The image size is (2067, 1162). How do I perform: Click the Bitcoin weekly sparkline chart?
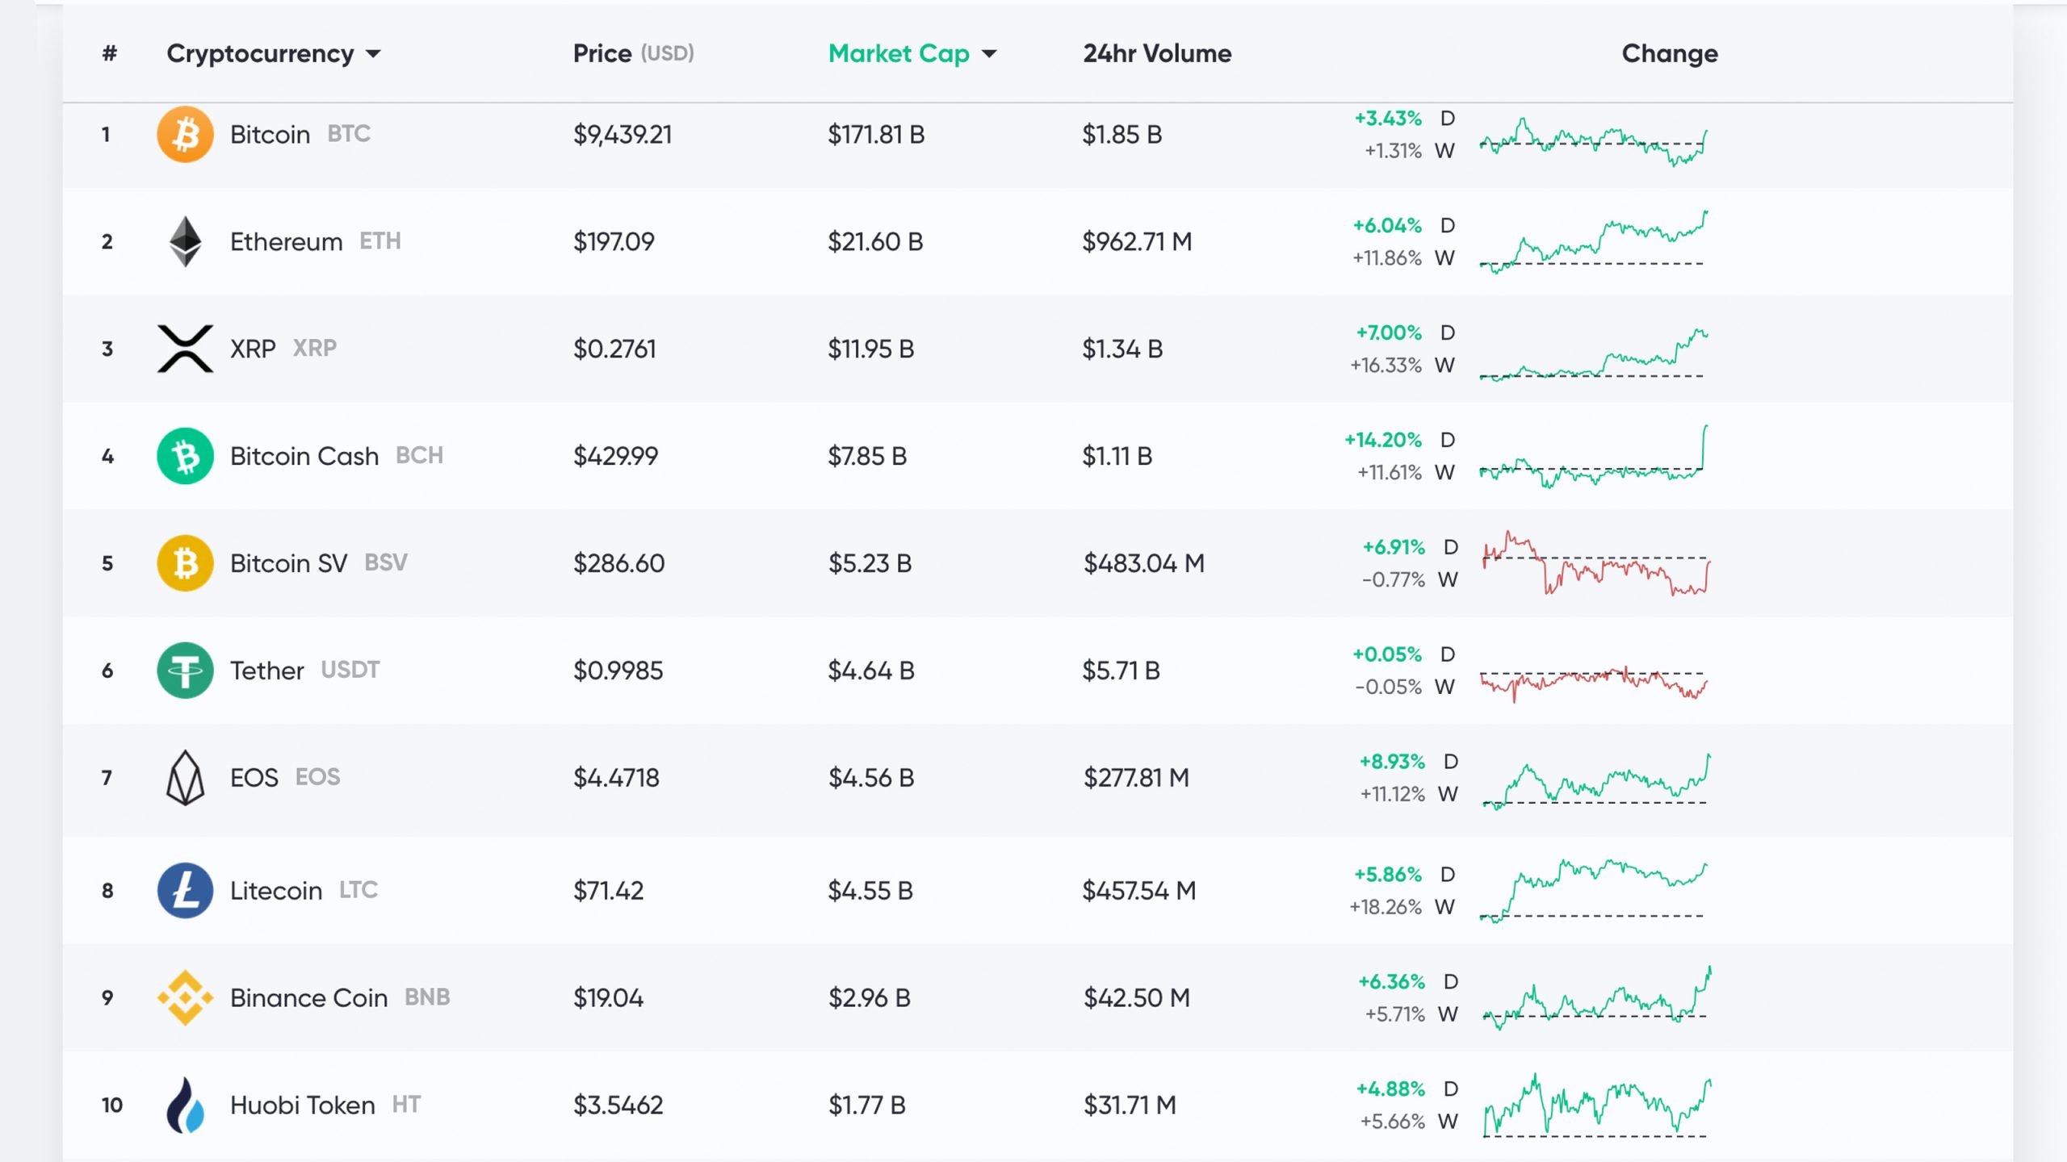[1593, 142]
